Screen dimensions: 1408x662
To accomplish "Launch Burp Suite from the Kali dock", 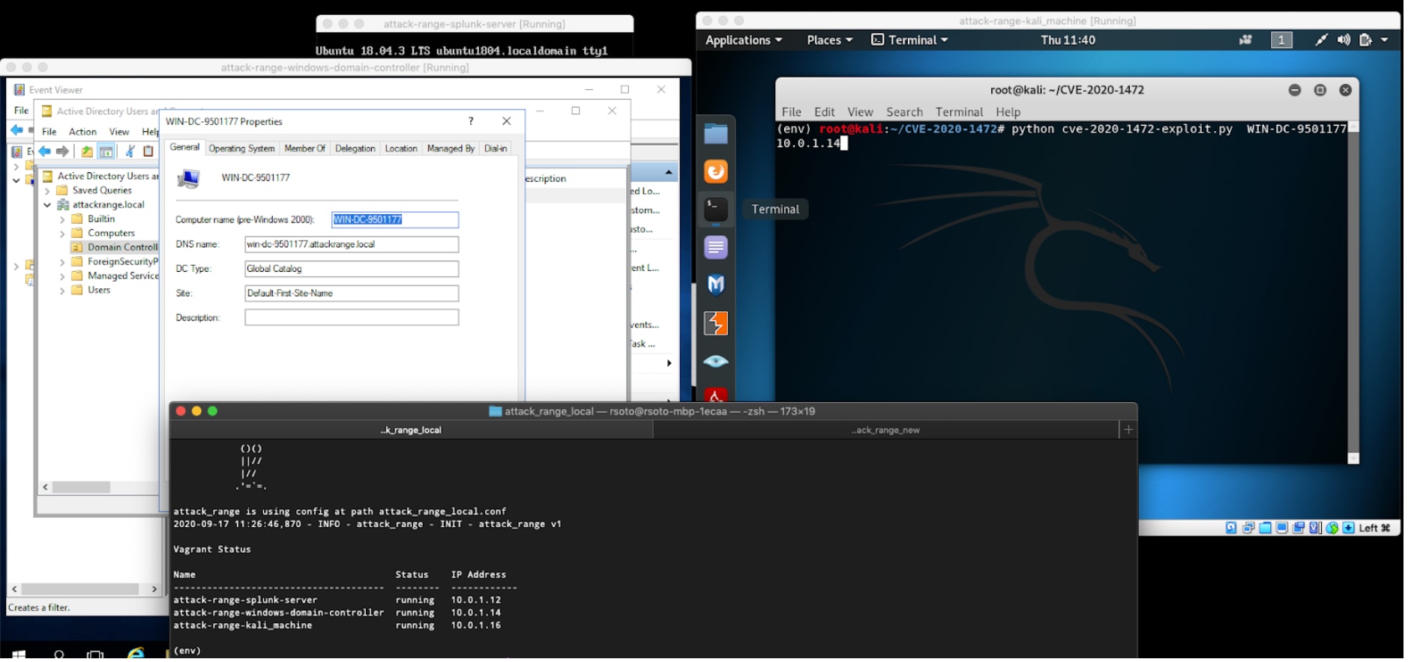I will click(x=715, y=324).
